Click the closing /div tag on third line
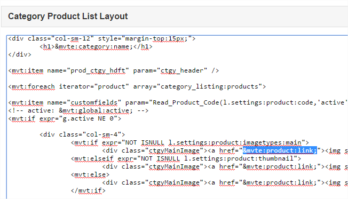Image resolution: width=348 pixels, height=199 pixels. [x=20, y=54]
